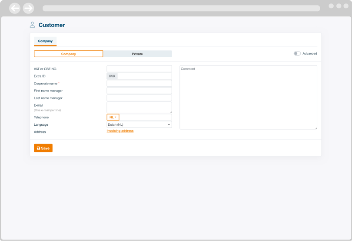Click the First name manager field

[x=139, y=91]
